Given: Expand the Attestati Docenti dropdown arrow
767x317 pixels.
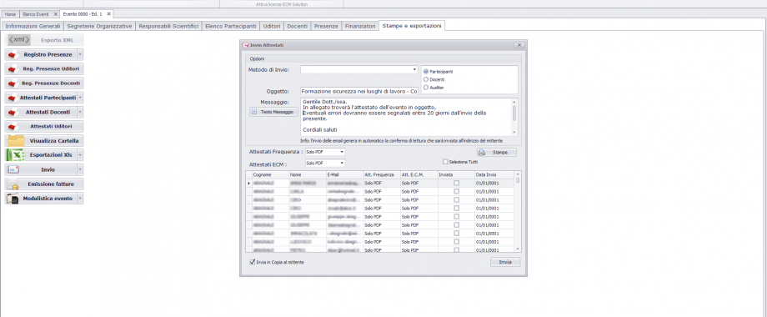Looking at the screenshot, I should (x=80, y=112).
